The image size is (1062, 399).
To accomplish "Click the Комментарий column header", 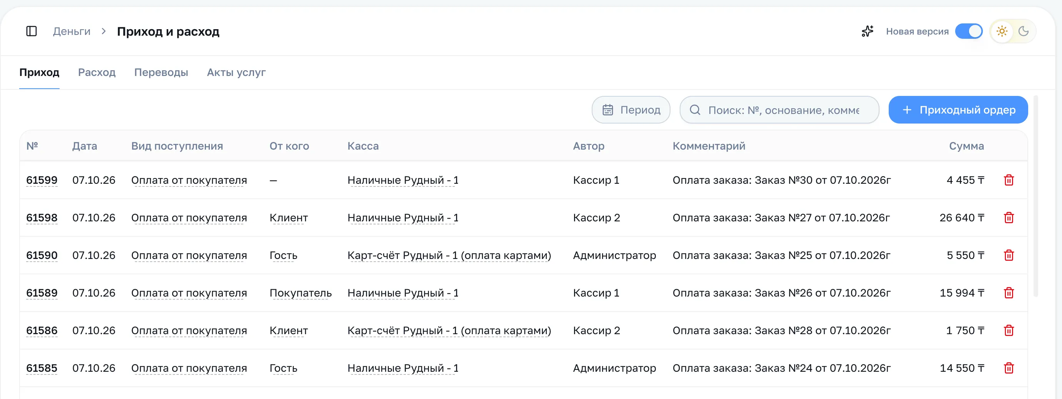I will pyautogui.click(x=709, y=146).
